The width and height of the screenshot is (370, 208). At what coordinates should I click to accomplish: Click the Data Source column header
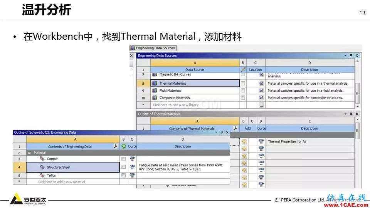195,70
